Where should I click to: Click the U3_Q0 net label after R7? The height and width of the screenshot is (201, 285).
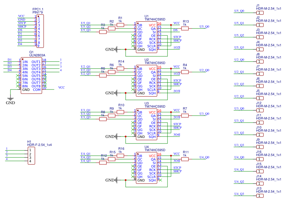tap(204, 114)
